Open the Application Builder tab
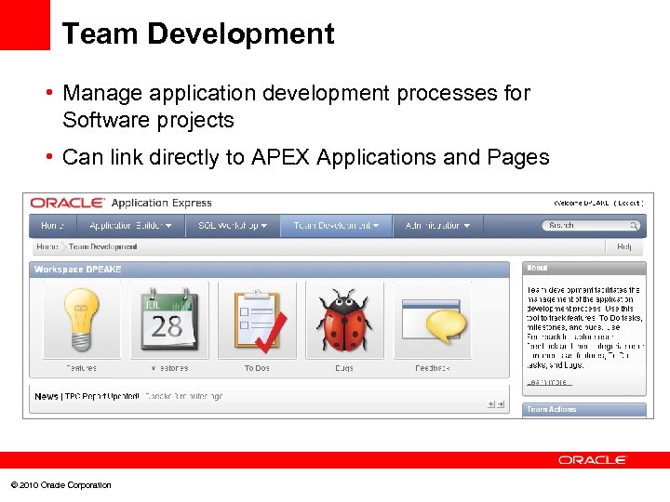 point(131,225)
